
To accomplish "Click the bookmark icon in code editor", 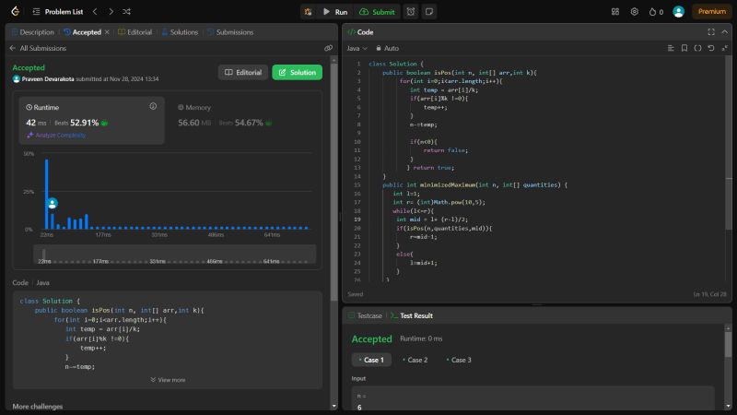I will pyautogui.click(x=684, y=48).
